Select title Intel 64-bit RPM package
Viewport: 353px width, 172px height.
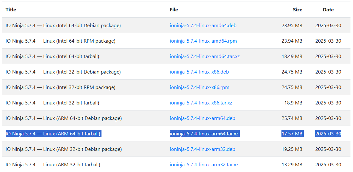tap(60, 41)
